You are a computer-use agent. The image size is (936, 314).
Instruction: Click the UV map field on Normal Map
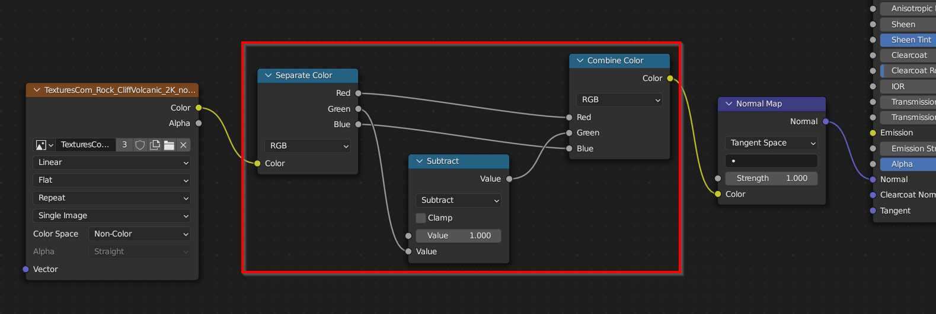[771, 161]
